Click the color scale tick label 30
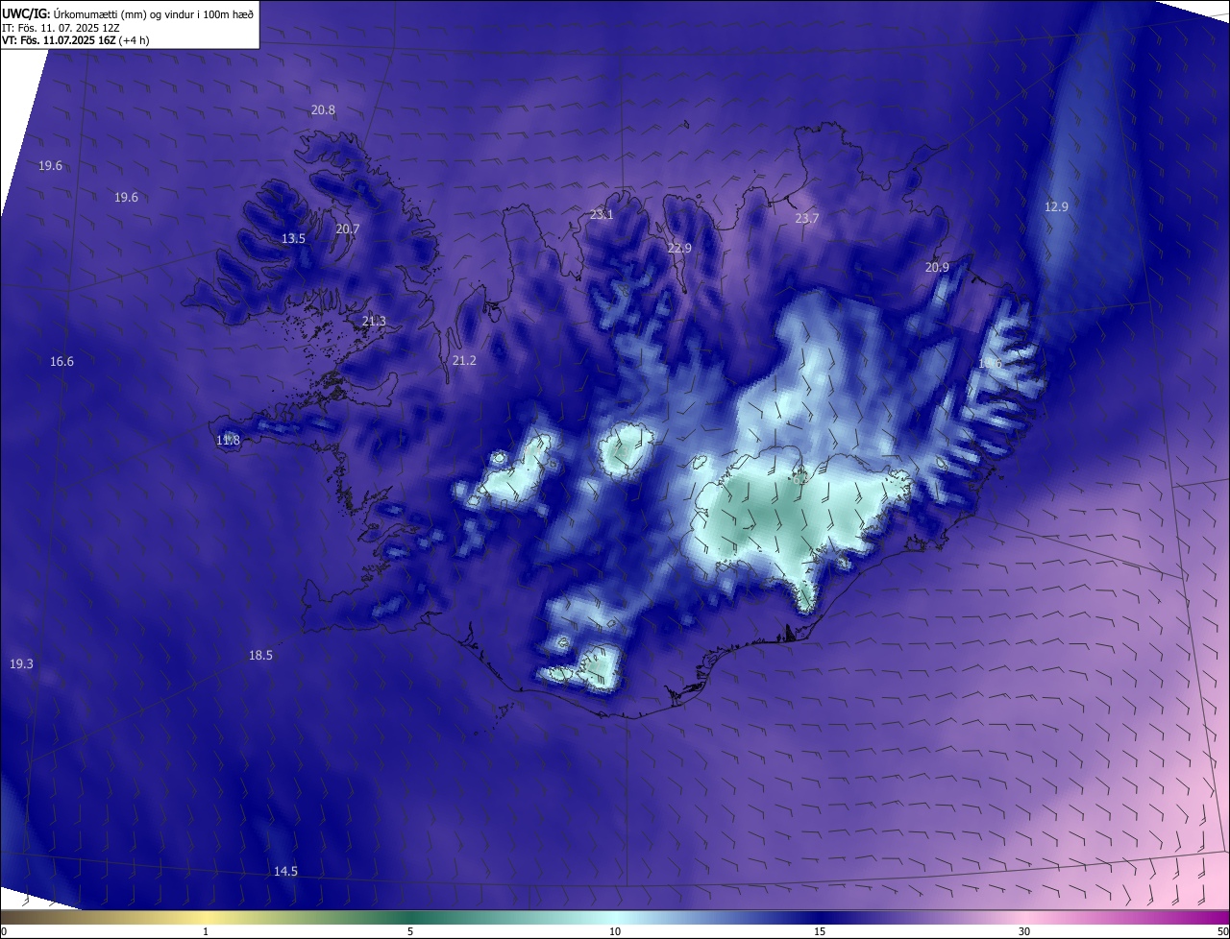This screenshot has width=1230, height=939. pos(1024,932)
